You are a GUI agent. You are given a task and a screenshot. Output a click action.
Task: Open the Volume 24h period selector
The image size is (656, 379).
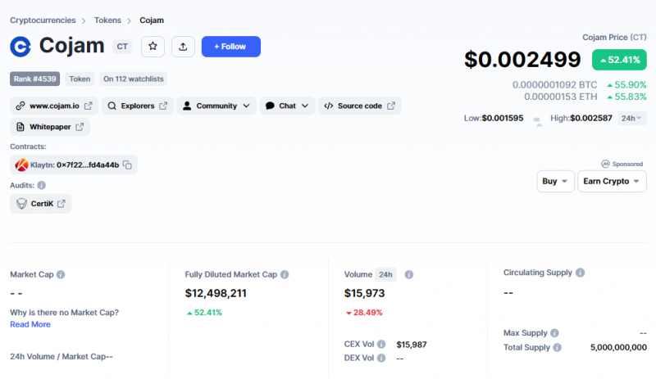click(x=385, y=274)
